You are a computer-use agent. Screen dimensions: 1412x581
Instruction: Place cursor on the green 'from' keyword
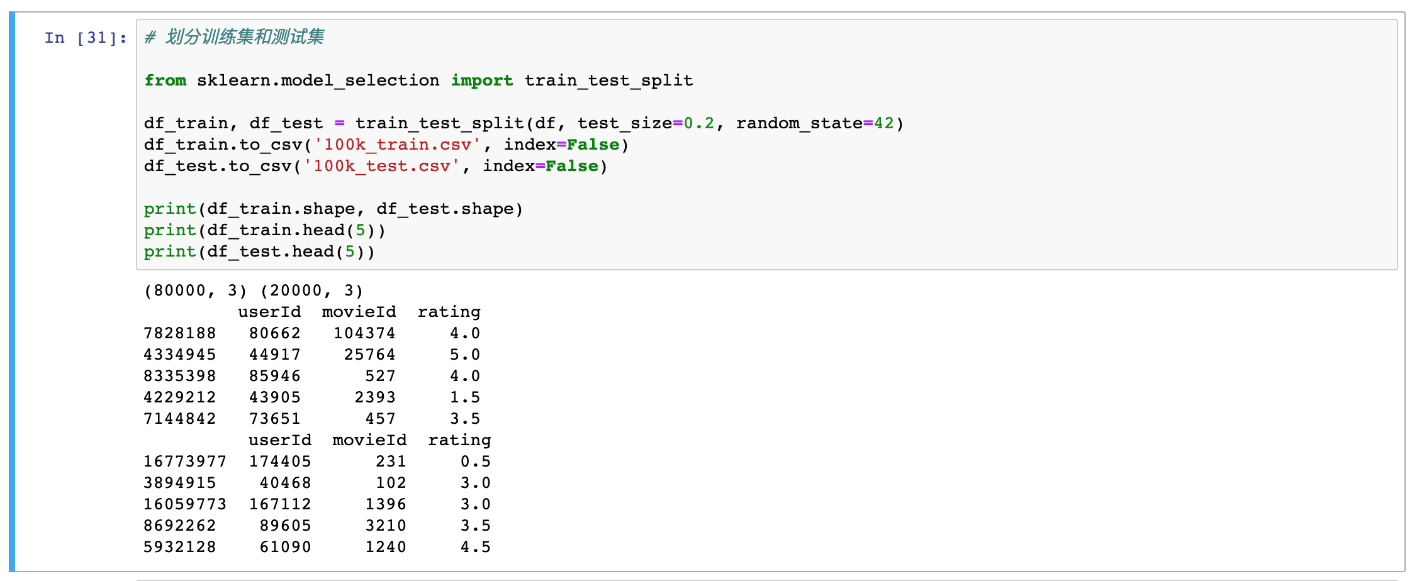point(165,80)
